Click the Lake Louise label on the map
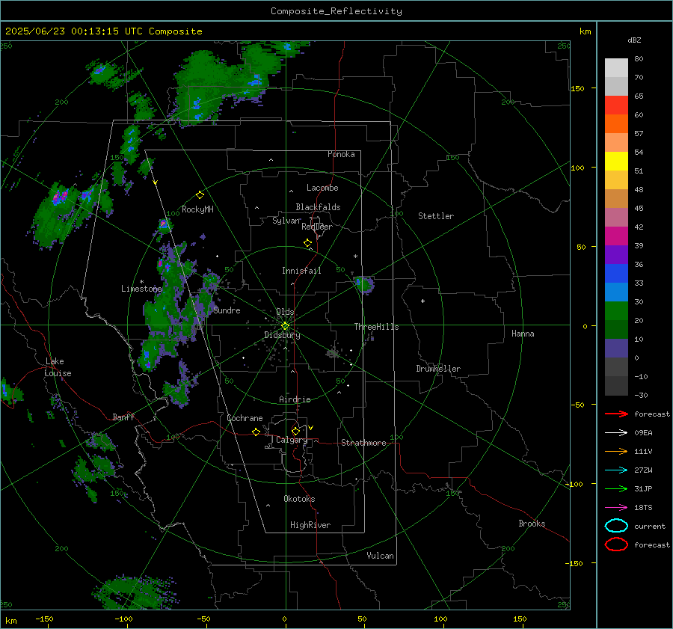 coord(58,367)
